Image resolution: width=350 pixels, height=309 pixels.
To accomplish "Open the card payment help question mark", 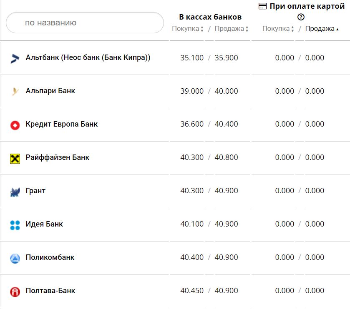I will point(301,17).
